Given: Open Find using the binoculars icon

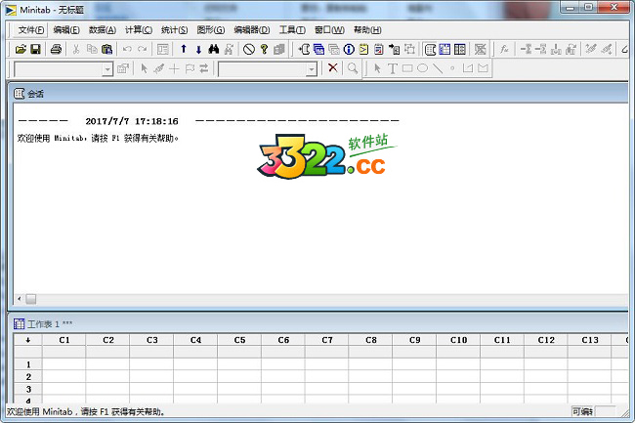Looking at the screenshot, I should [x=213, y=50].
